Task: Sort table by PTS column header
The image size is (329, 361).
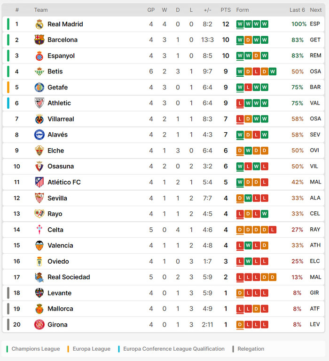Action: click(226, 10)
